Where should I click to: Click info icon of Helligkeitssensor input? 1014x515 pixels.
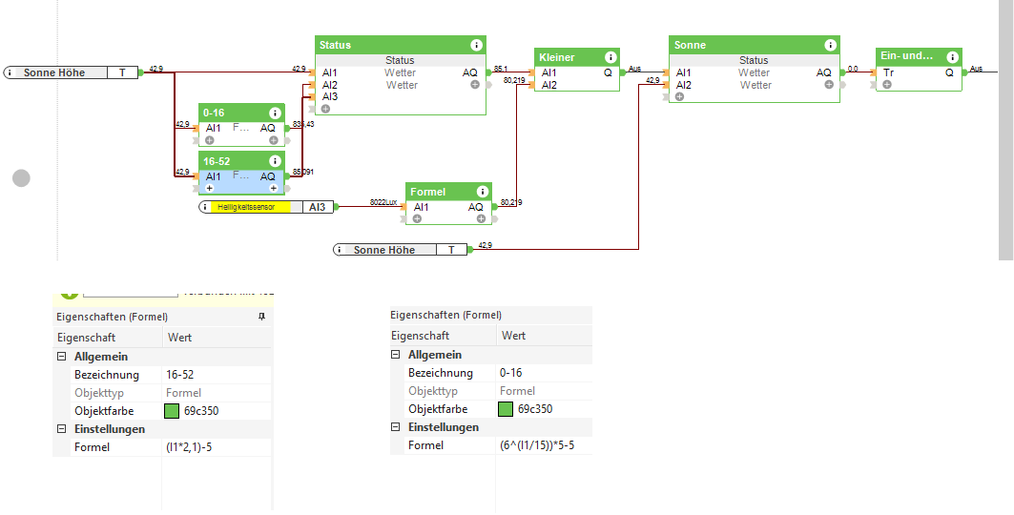tap(205, 207)
